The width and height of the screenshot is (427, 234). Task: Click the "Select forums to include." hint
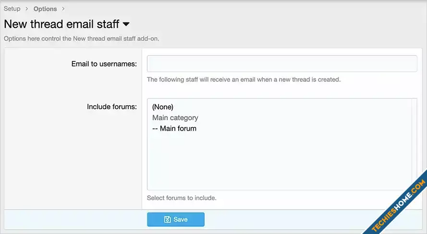click(182, 198)
